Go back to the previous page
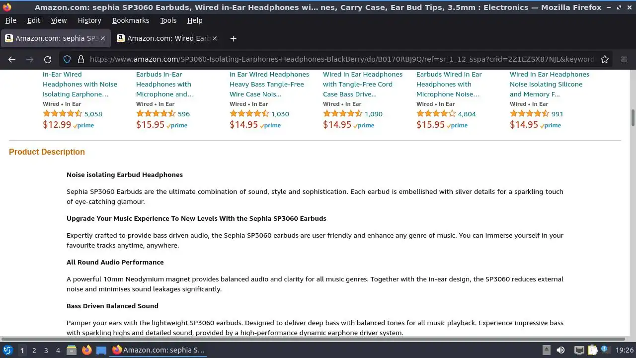Image resolution: width=636 pixels, height=358 pixels. click(12, 59)
